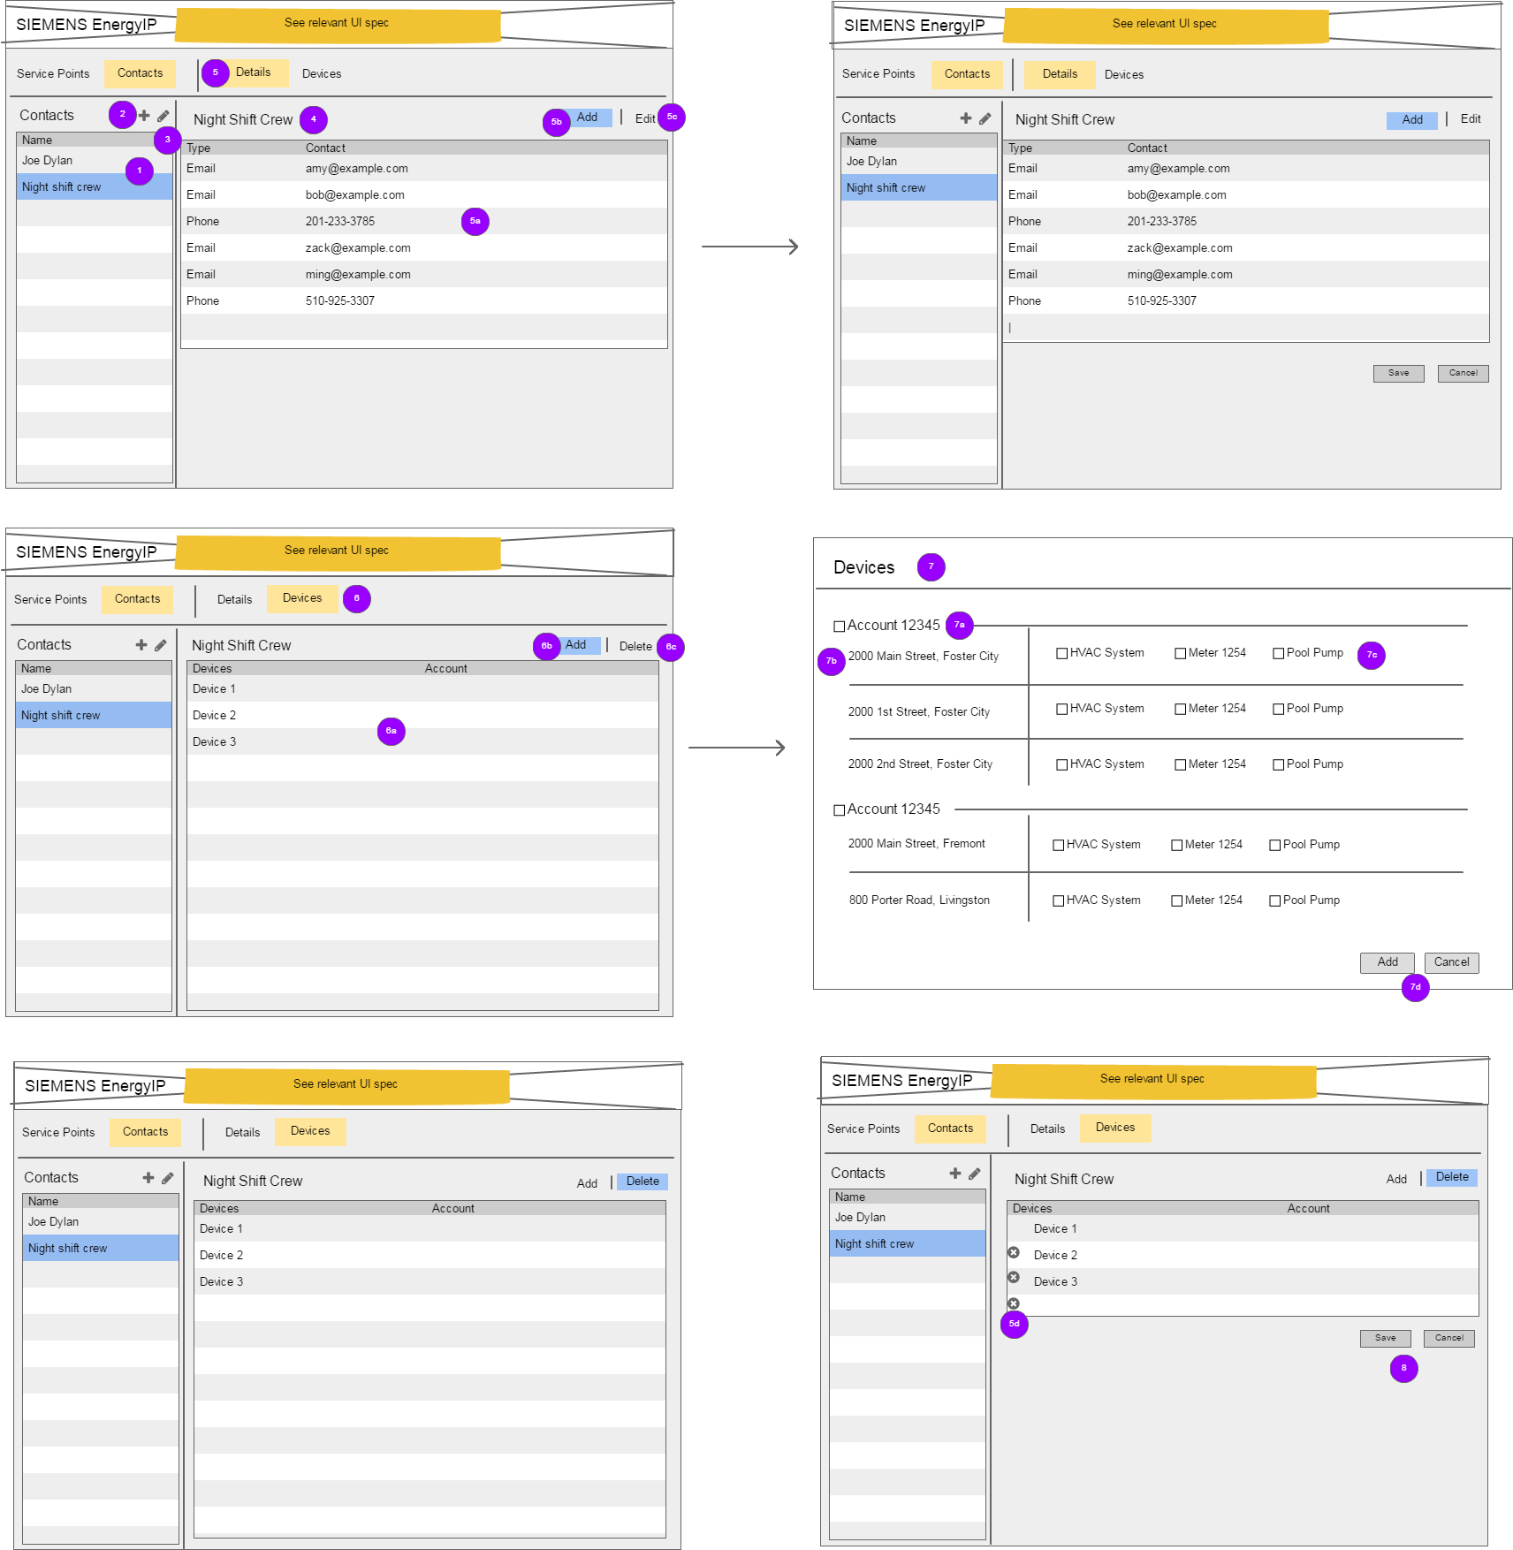Click the plus icon to add a new contact
This screenshot has height=1550, width=1513.
(142, 115)
